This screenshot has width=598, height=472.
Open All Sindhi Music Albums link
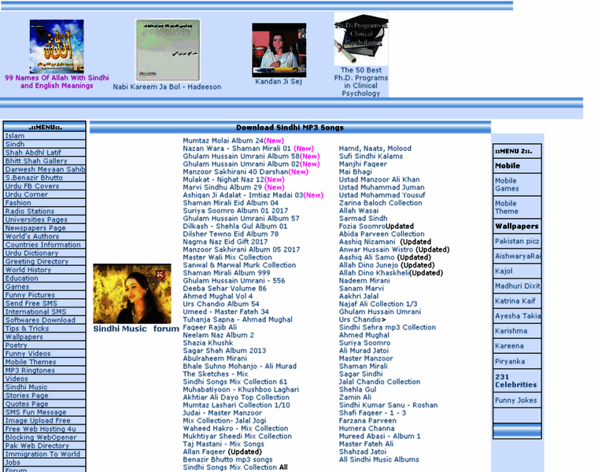click(379, 459)
